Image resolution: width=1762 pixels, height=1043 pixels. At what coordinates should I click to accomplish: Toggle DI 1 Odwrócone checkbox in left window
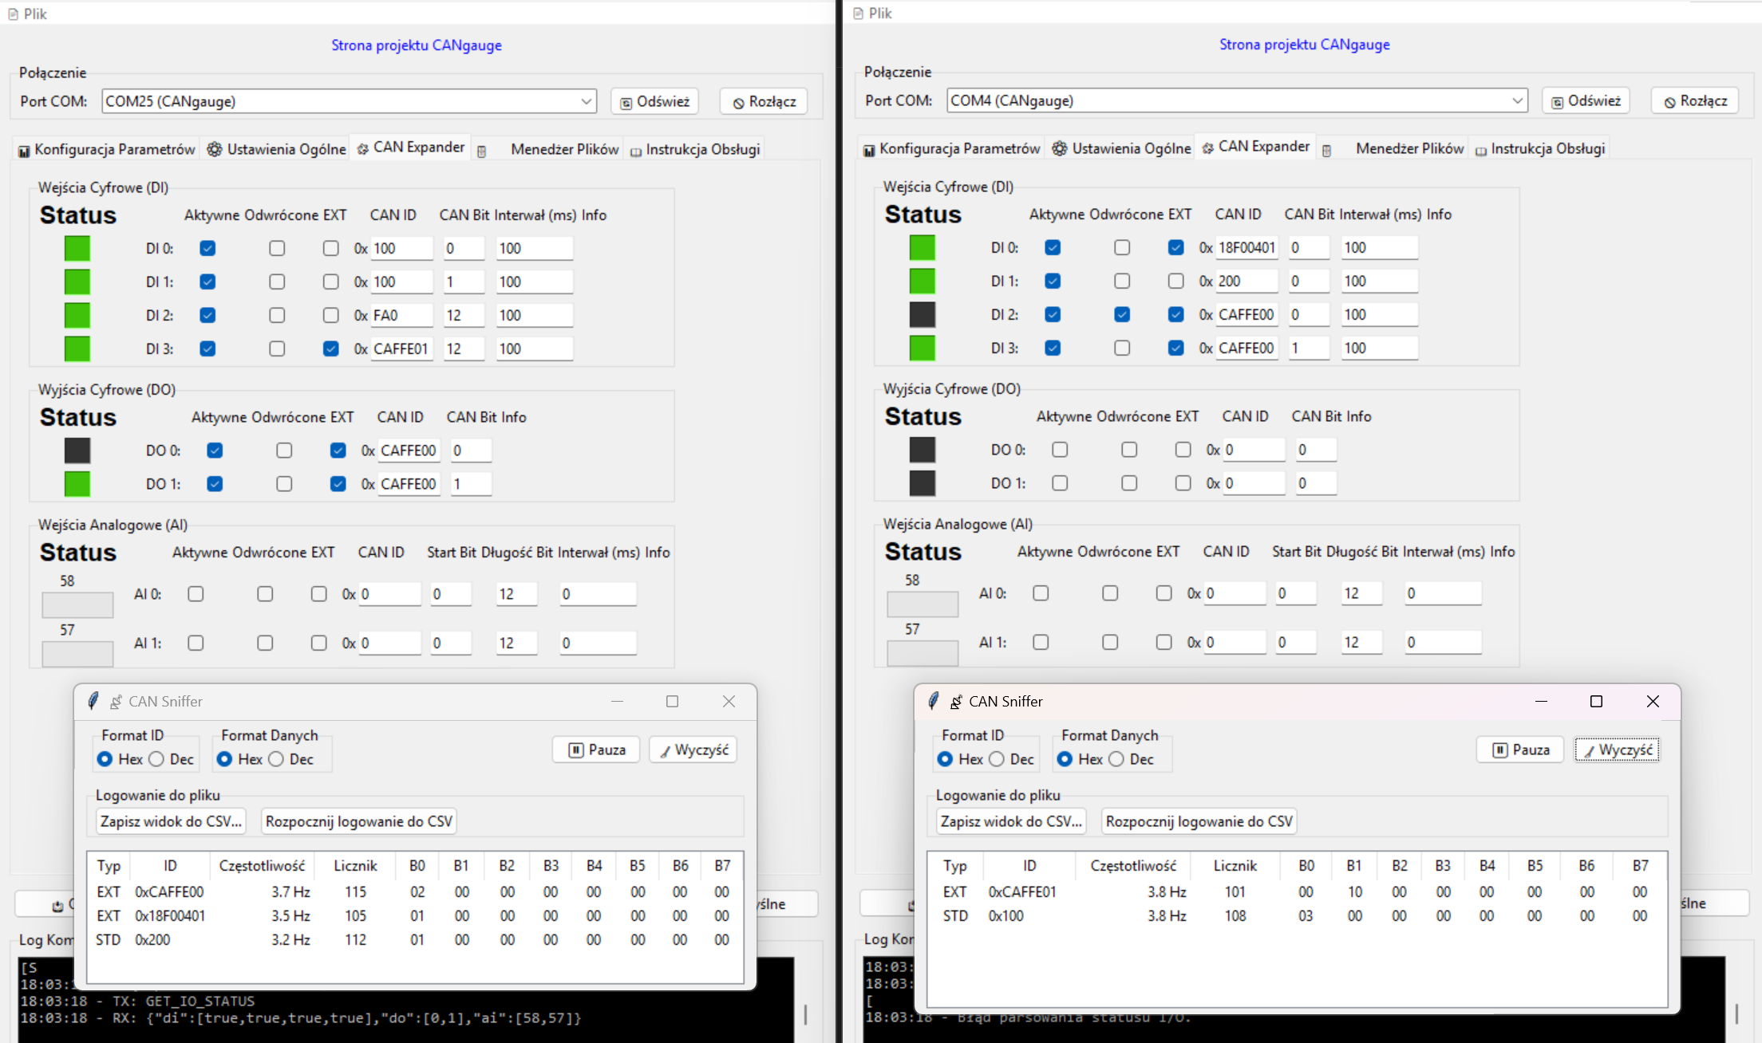coord(277,281)
